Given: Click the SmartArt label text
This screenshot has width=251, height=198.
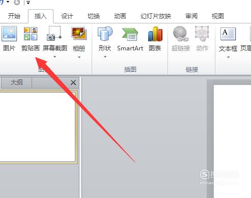Looking at the screenshot, I should point(130,48).
